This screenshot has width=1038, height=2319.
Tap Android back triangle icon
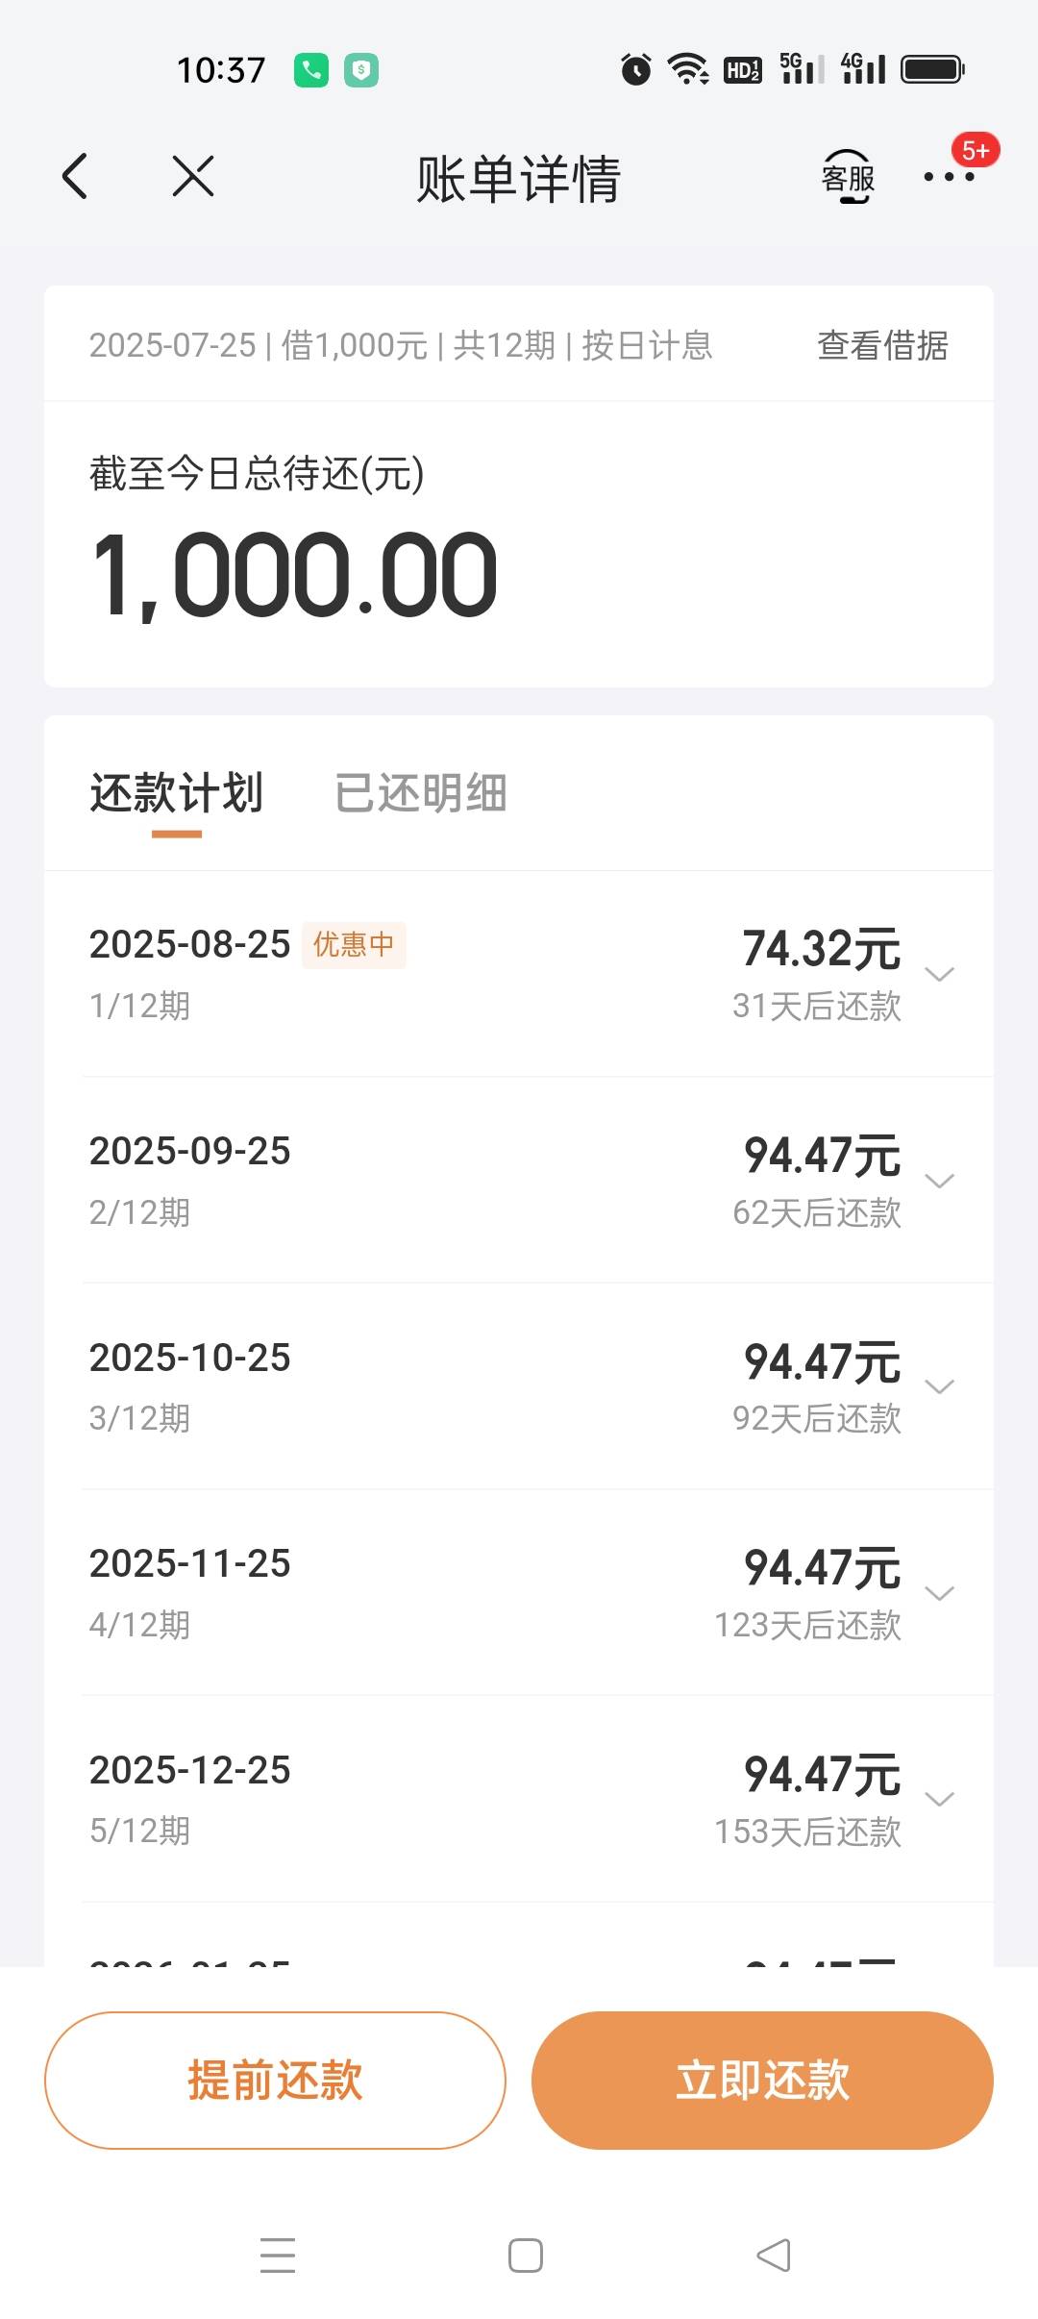pyautogui.click(x=774, y=2256)
